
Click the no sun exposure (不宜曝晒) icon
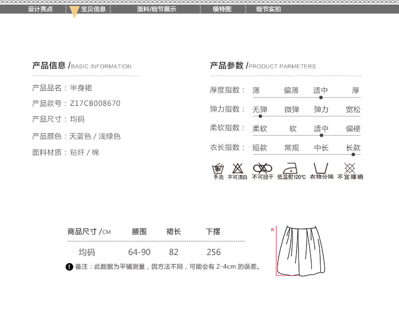(350, 168)
